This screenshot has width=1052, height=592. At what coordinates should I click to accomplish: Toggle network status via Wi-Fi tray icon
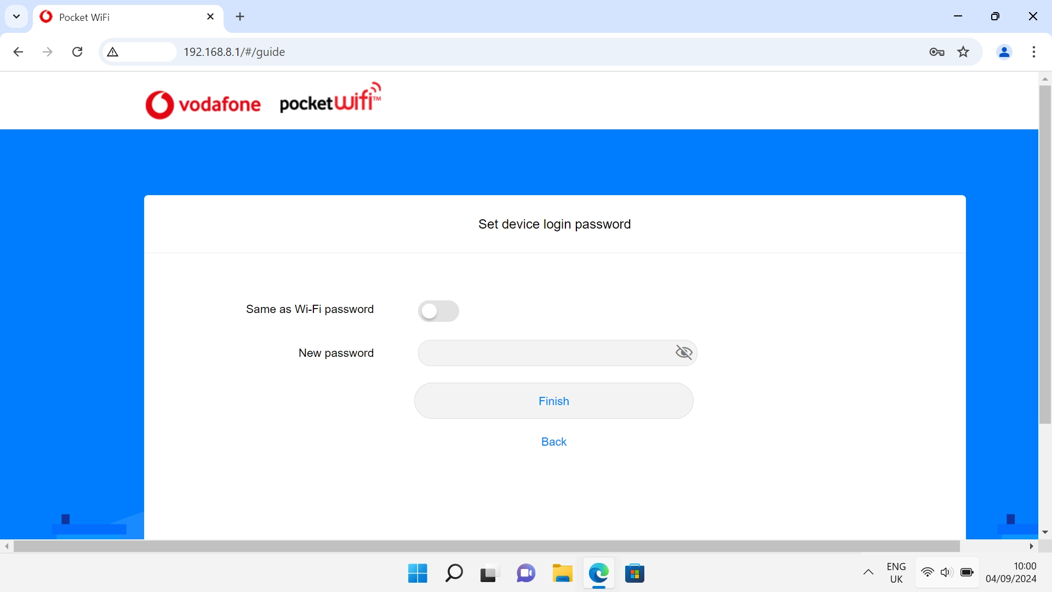(x=927, y=572)
